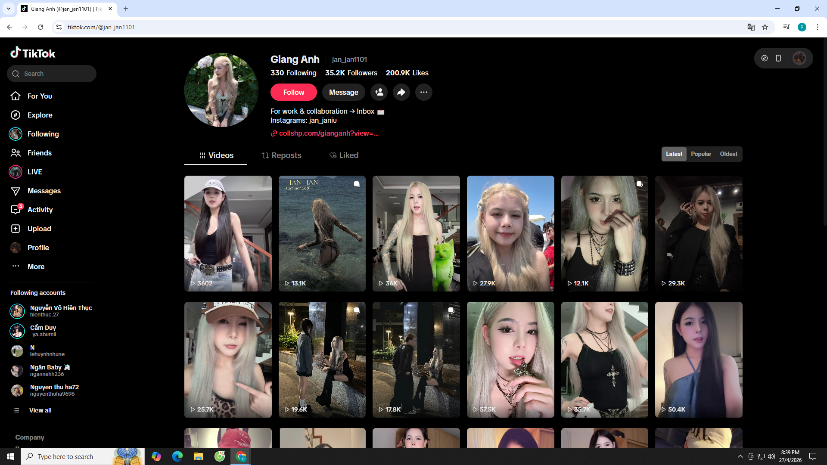
Task: Open Windows Start menu
Action: point(10,456)
